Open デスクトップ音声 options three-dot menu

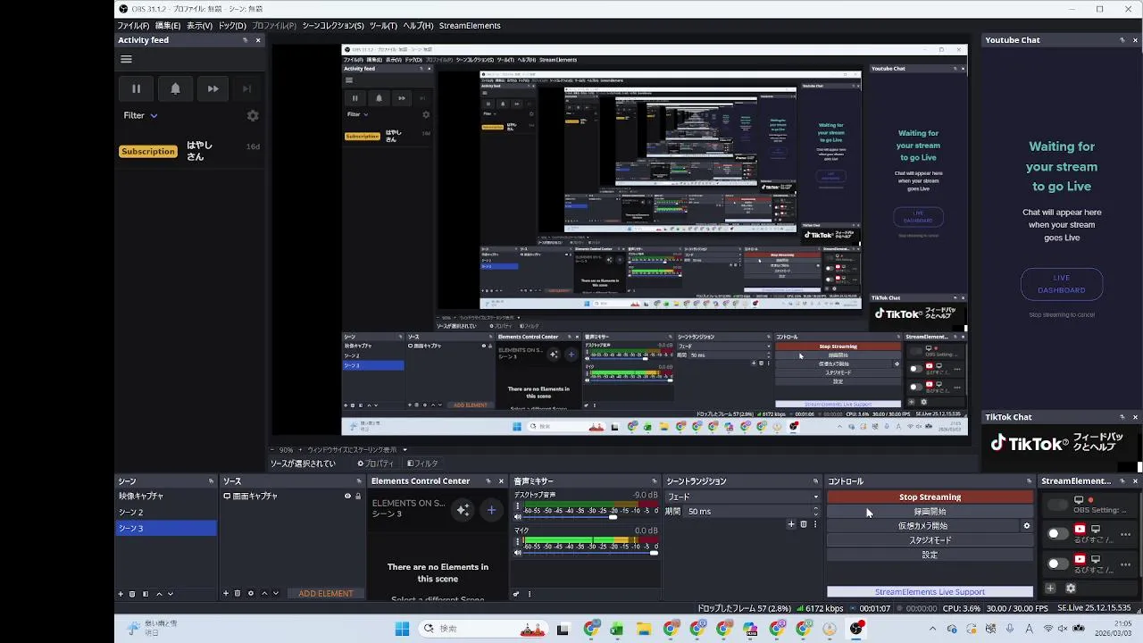click(518, 506)
